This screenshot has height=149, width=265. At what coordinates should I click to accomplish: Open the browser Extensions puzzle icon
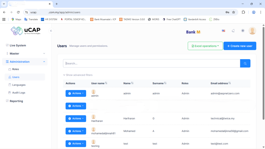243,12
